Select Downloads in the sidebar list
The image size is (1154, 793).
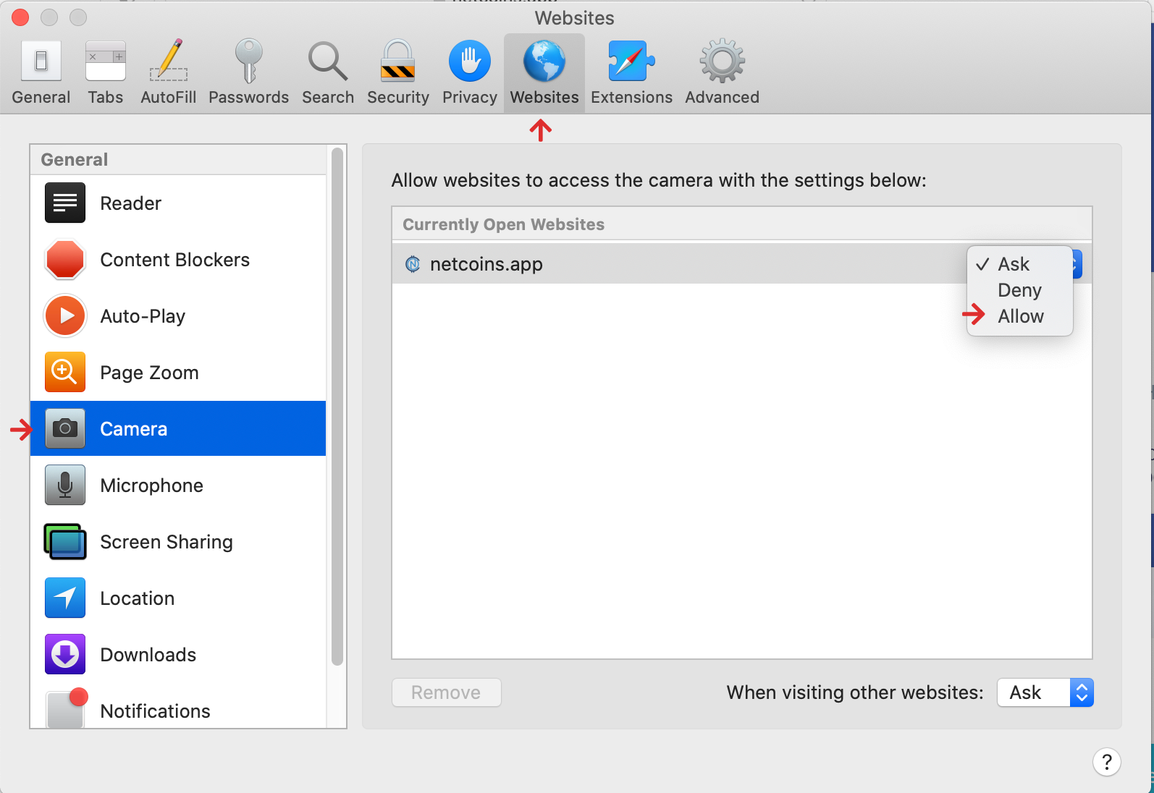pos(178,655)
